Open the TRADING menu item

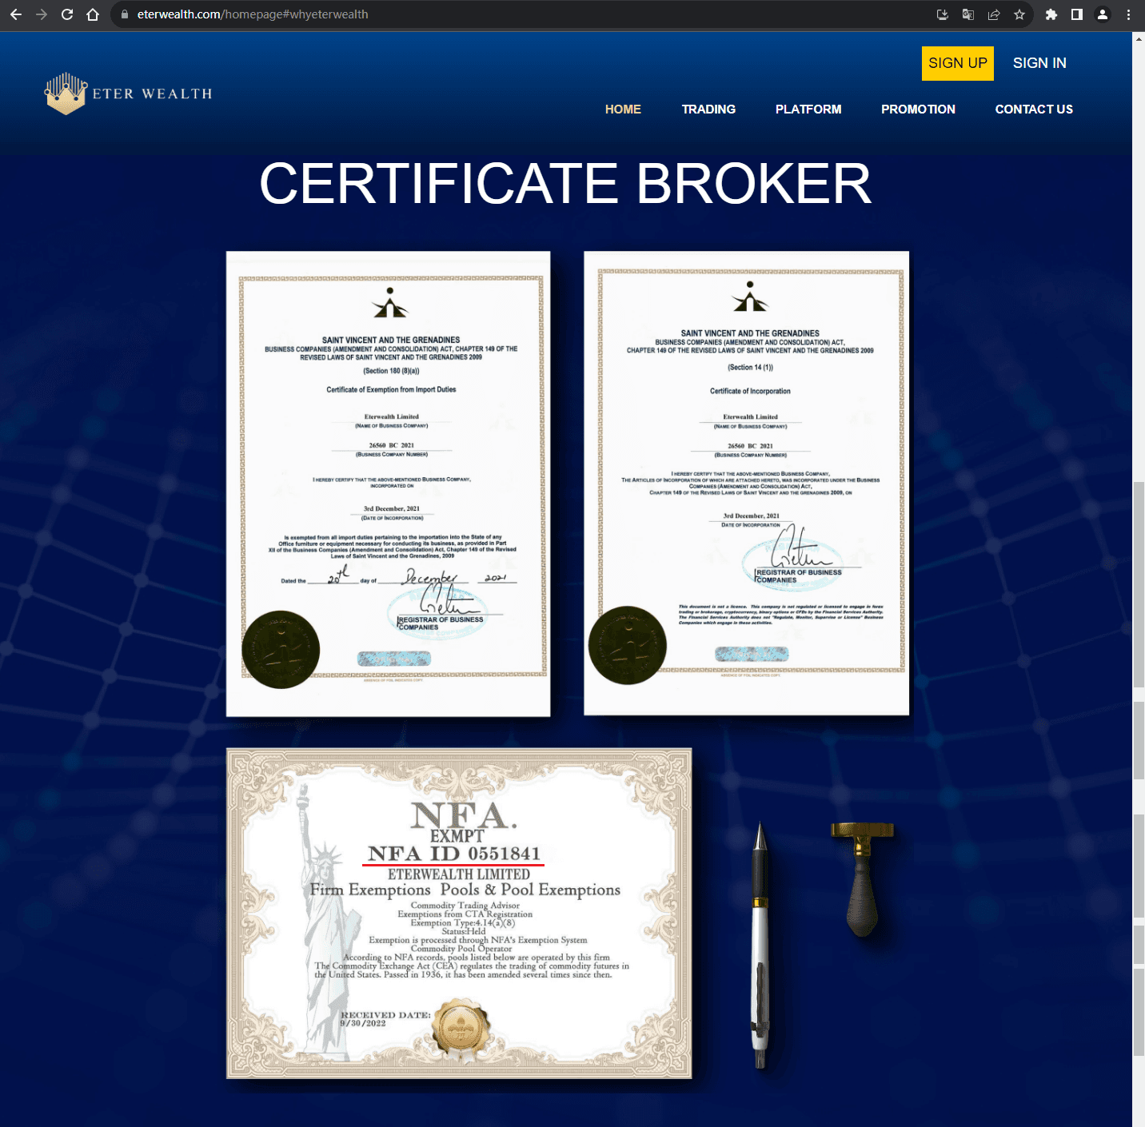[x=708, y=110]
